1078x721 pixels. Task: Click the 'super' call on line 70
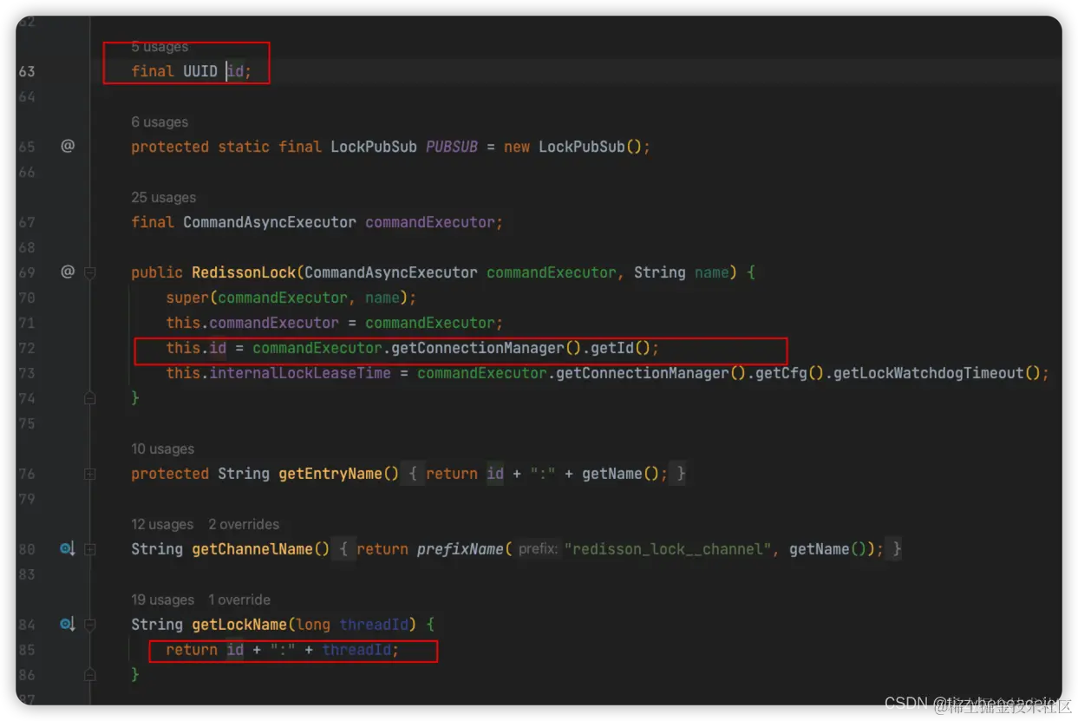187,298
